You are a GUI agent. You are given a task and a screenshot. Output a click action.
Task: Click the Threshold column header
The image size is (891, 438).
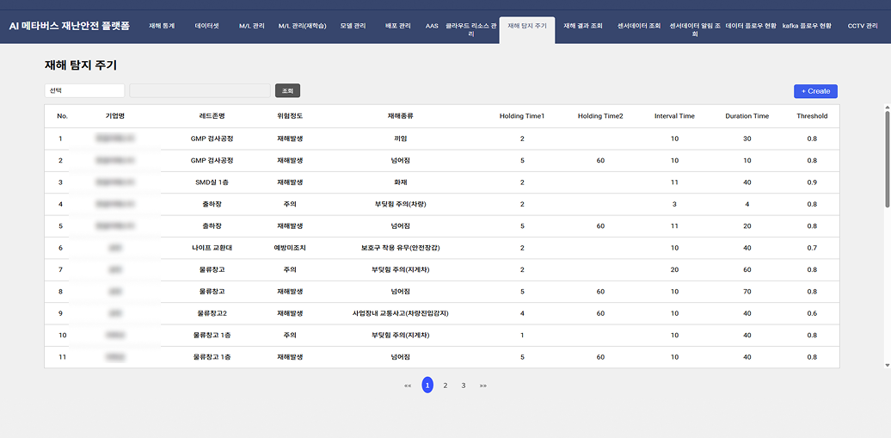point(812,116)
